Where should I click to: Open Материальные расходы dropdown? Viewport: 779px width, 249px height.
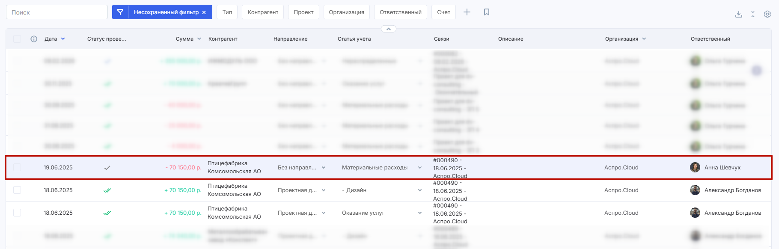click(419, 168)
